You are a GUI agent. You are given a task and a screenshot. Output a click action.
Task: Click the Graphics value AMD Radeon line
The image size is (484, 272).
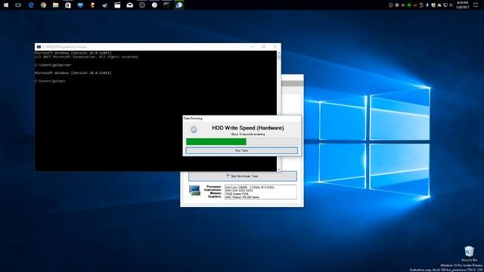(x=242, y=197)
